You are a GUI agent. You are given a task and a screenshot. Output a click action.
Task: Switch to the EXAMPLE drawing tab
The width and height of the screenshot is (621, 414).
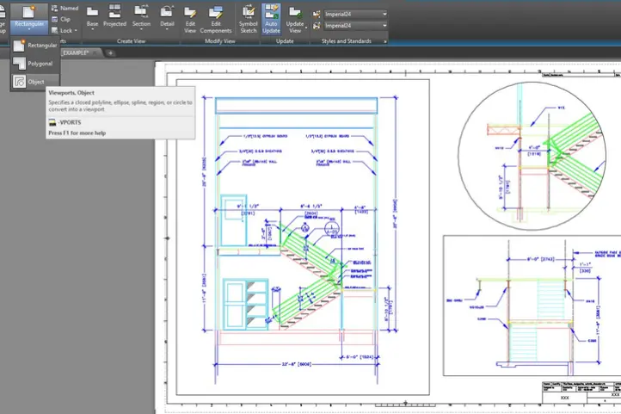pyautogui.click(x=76, y=53)
